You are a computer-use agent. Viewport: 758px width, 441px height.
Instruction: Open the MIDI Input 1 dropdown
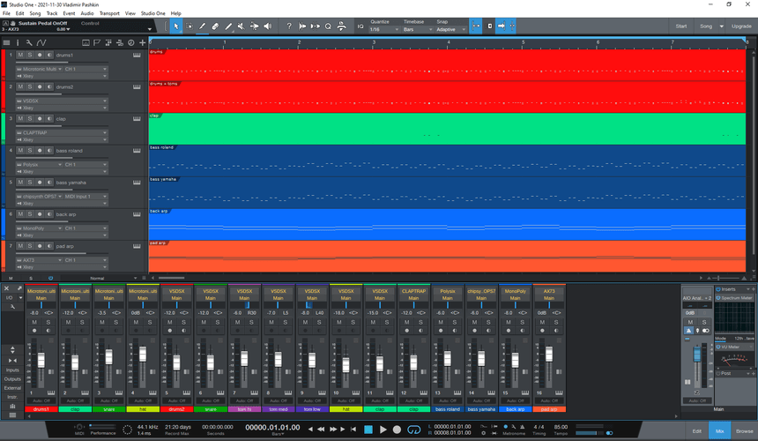85,197
